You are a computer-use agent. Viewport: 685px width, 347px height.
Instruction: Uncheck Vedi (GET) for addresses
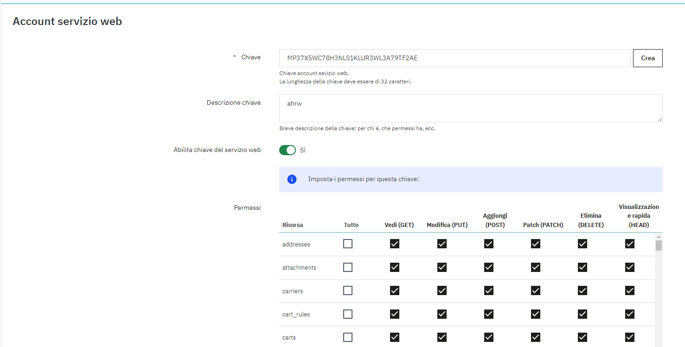(395, 244)
